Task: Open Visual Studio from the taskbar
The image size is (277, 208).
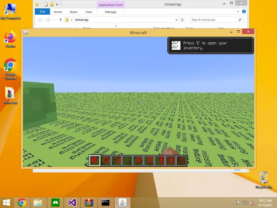Action: pyautogui.click(x=72, y=203)
